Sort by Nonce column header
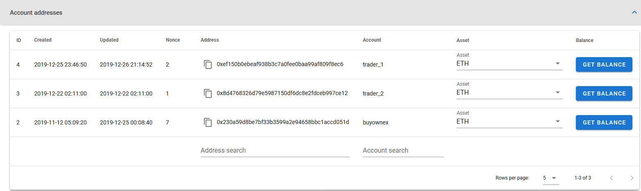 (x=173, y=40)
